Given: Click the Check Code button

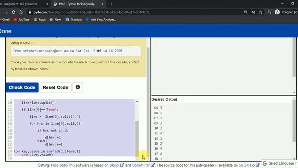Looking at the screenshot, I should pos(22,87).
